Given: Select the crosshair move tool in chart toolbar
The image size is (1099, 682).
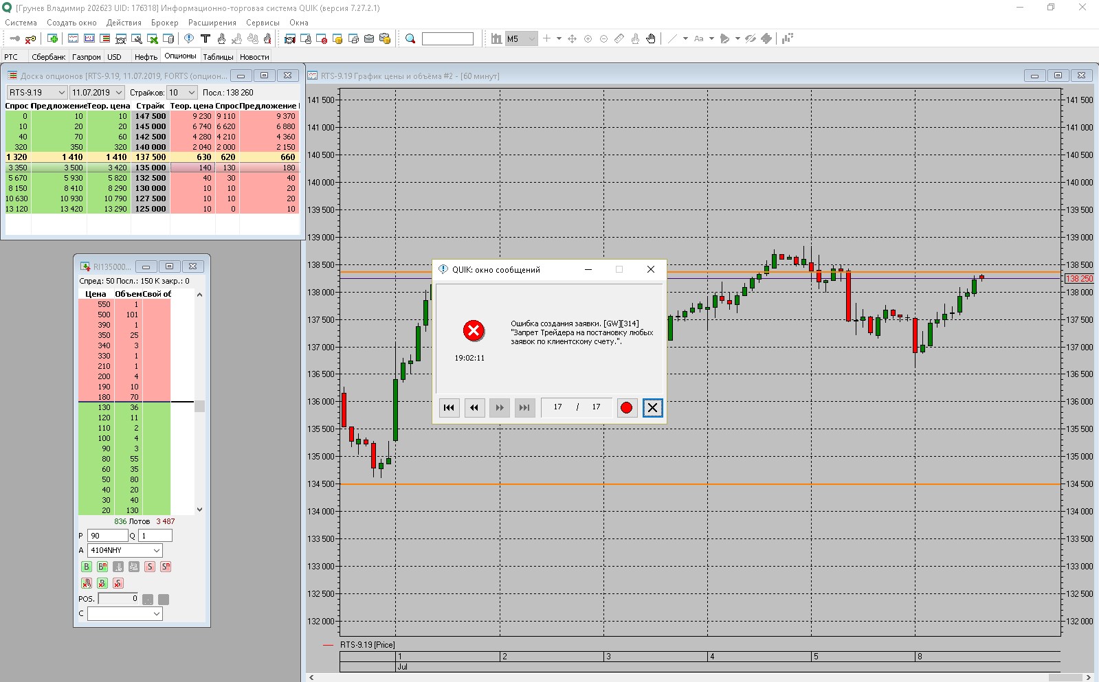Looking at the screenshot, I should click(x=572, y=38).
